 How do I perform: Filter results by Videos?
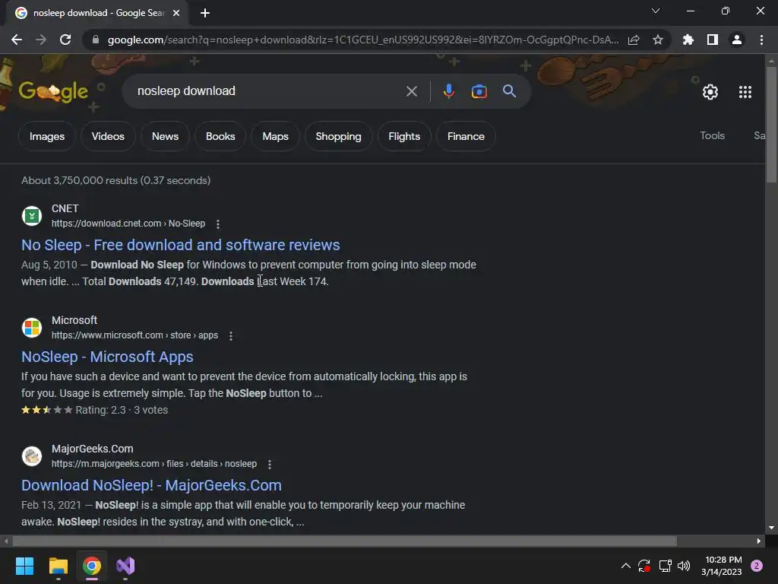point(108,136)
